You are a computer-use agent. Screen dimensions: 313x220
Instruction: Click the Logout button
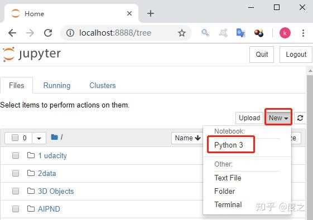[x=296, y=55]
